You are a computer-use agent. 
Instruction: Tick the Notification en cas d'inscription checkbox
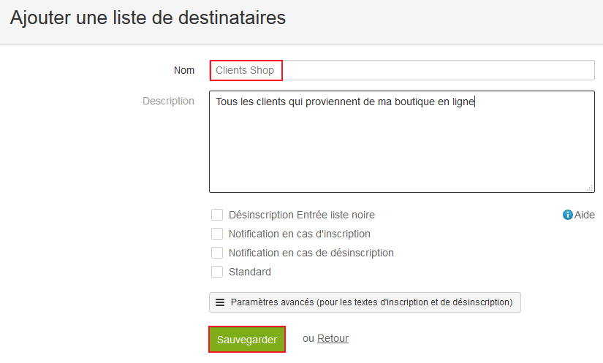pos(217,234)
